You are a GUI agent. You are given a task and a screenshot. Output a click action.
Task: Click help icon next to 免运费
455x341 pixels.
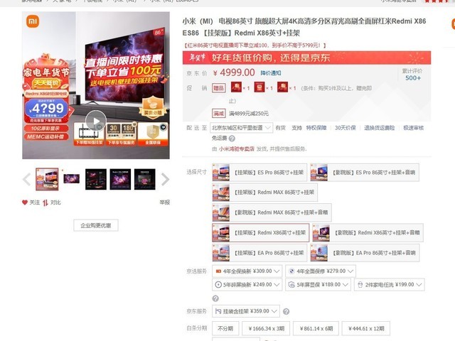point(232,139)
